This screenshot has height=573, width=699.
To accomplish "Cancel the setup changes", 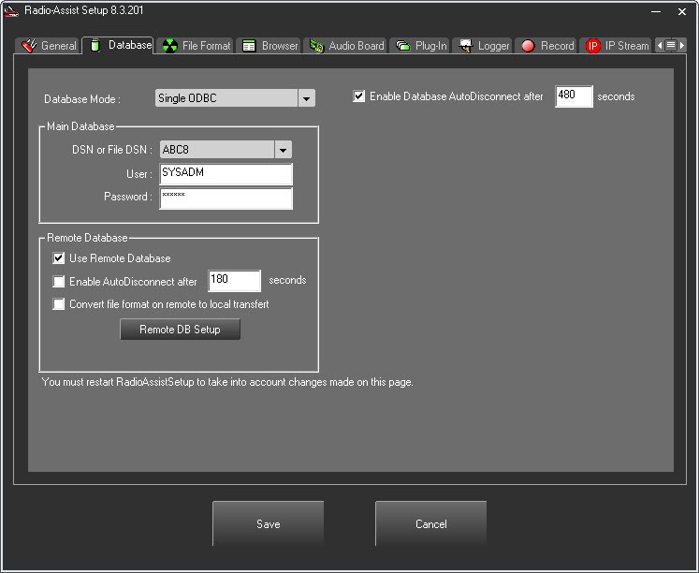I will 430,524.
